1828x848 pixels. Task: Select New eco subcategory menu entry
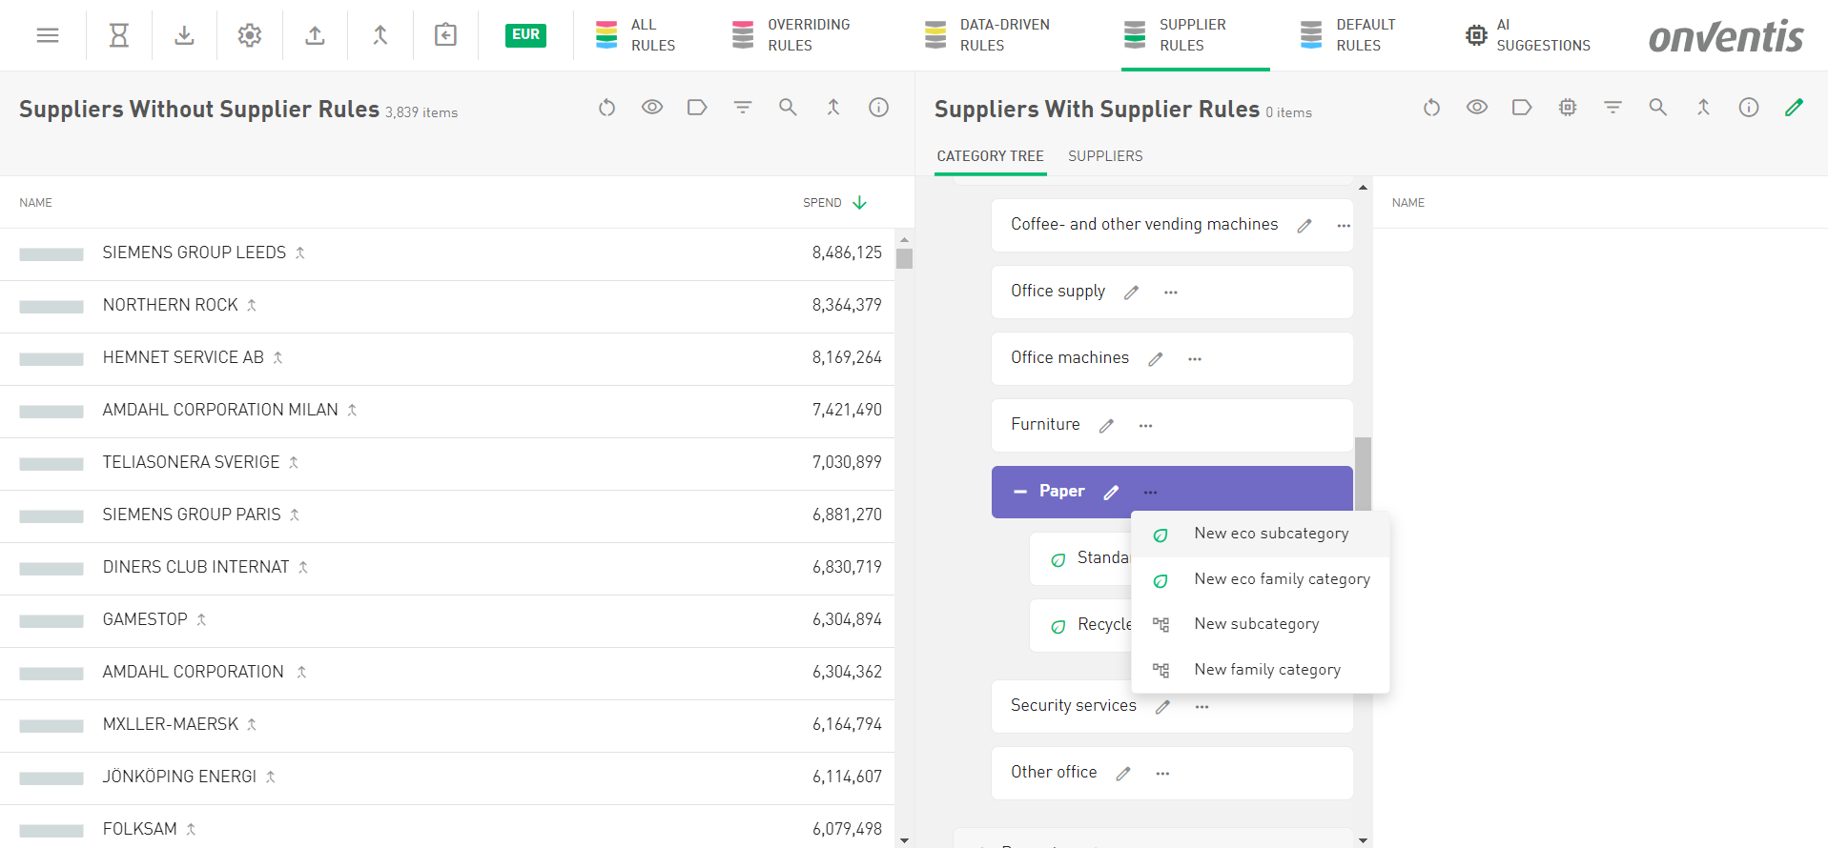coord(1270,534)
